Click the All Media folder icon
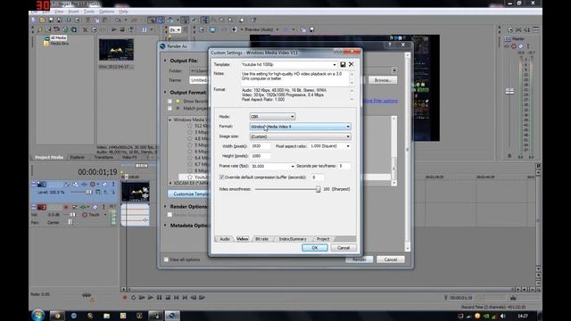 coord(46,37)
